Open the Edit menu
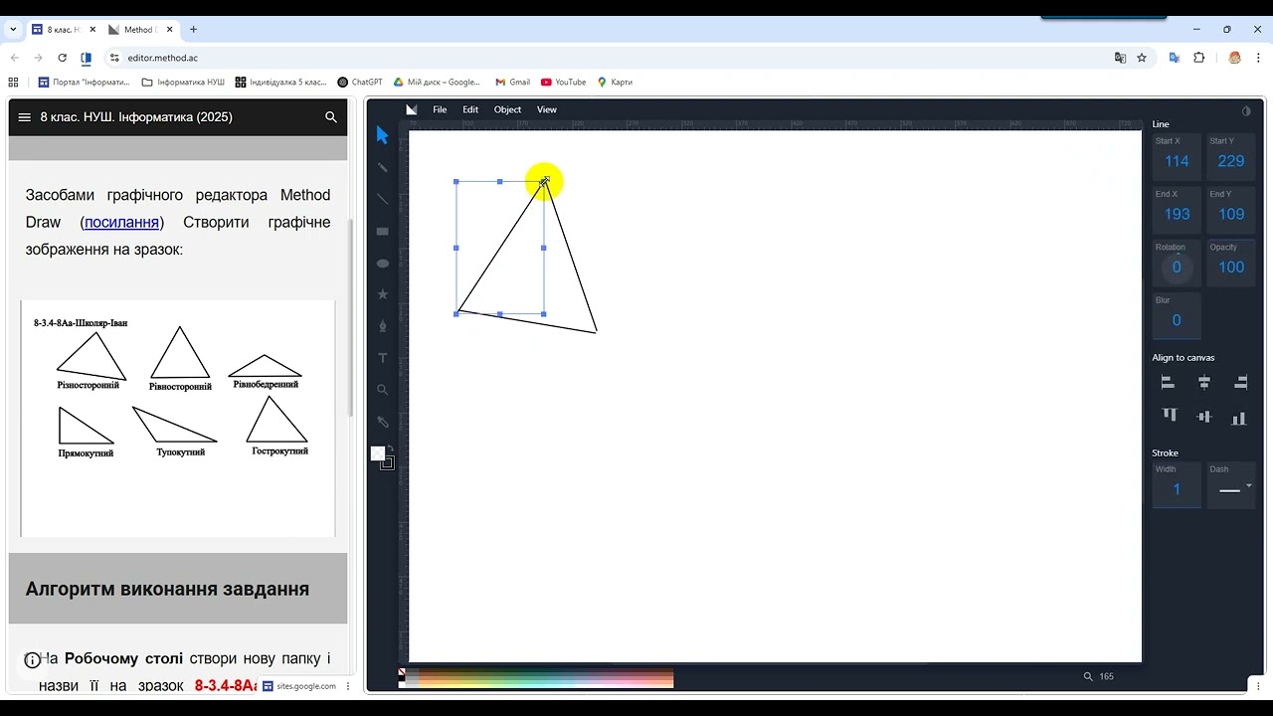 click(x=470, y=109)
